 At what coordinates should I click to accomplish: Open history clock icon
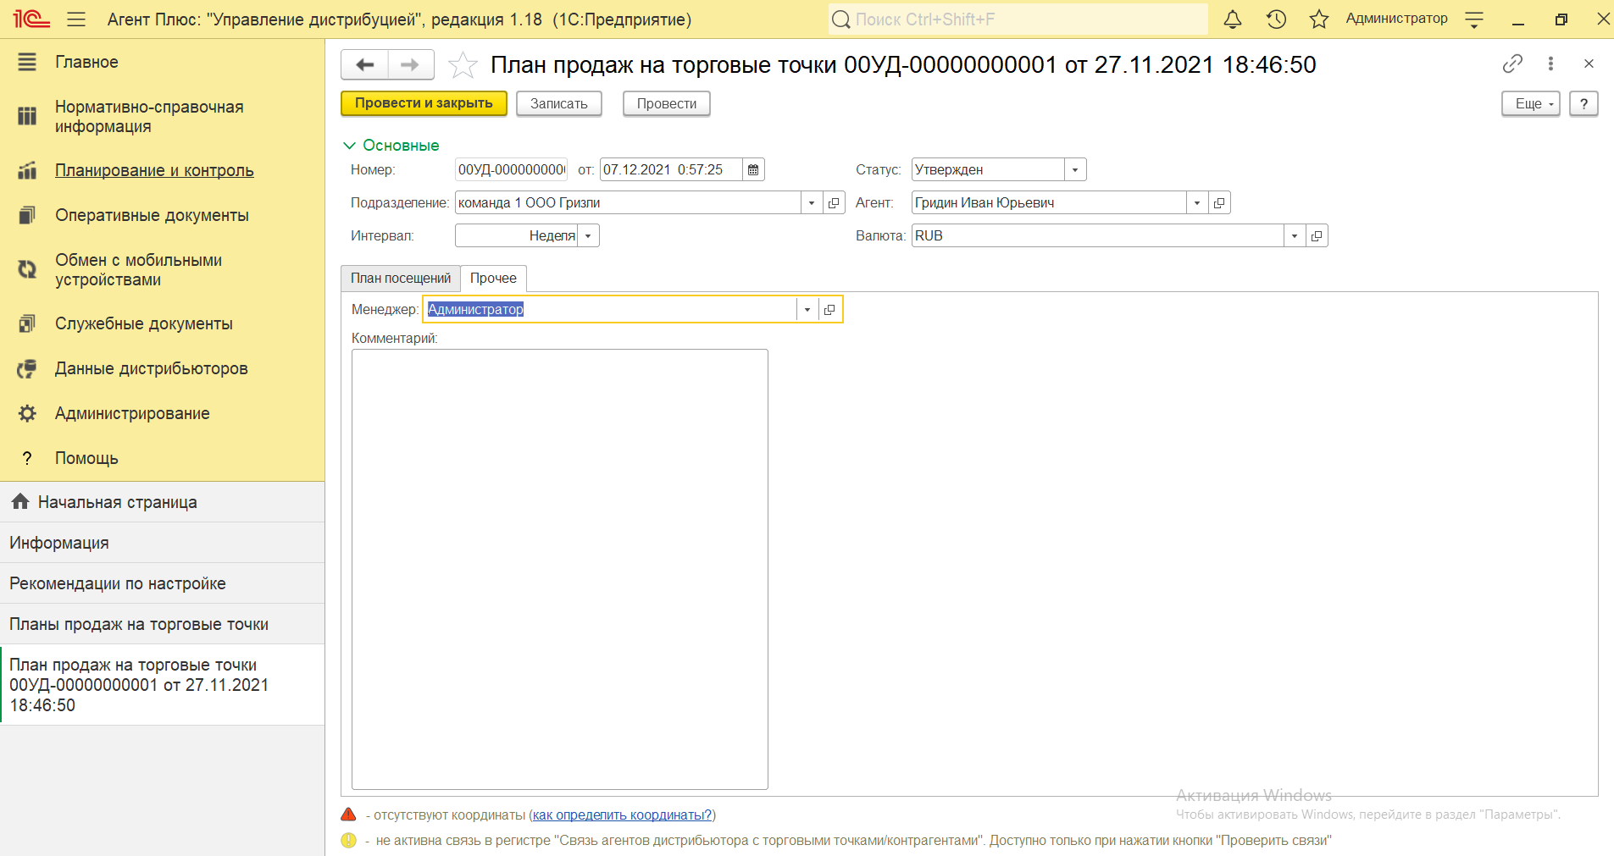(1276, 19)
